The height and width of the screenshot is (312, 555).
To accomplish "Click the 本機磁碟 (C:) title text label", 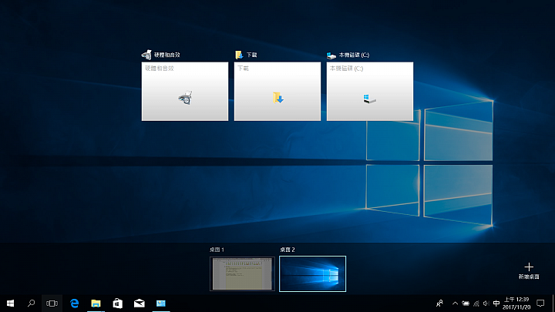I will point(354,55).
